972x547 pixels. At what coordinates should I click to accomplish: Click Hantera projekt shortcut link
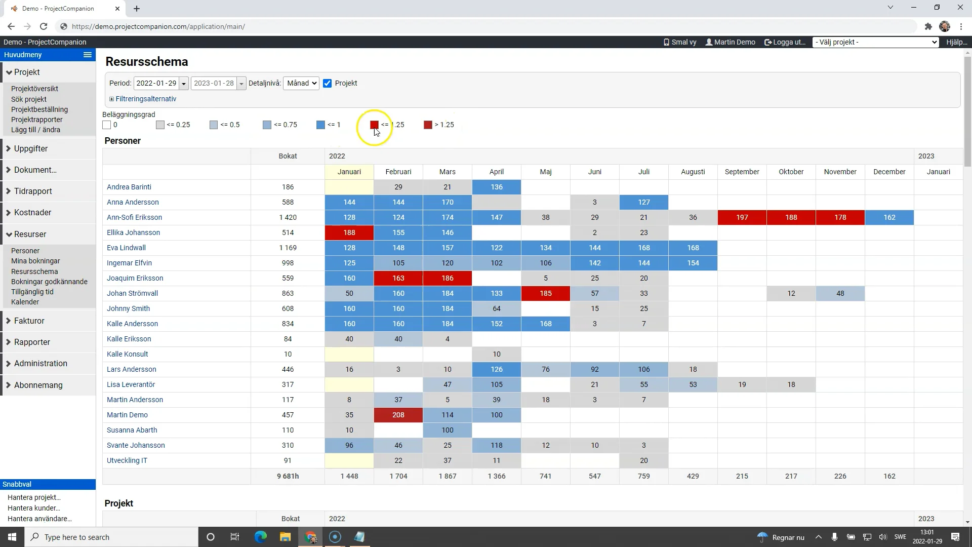[34, 497]
